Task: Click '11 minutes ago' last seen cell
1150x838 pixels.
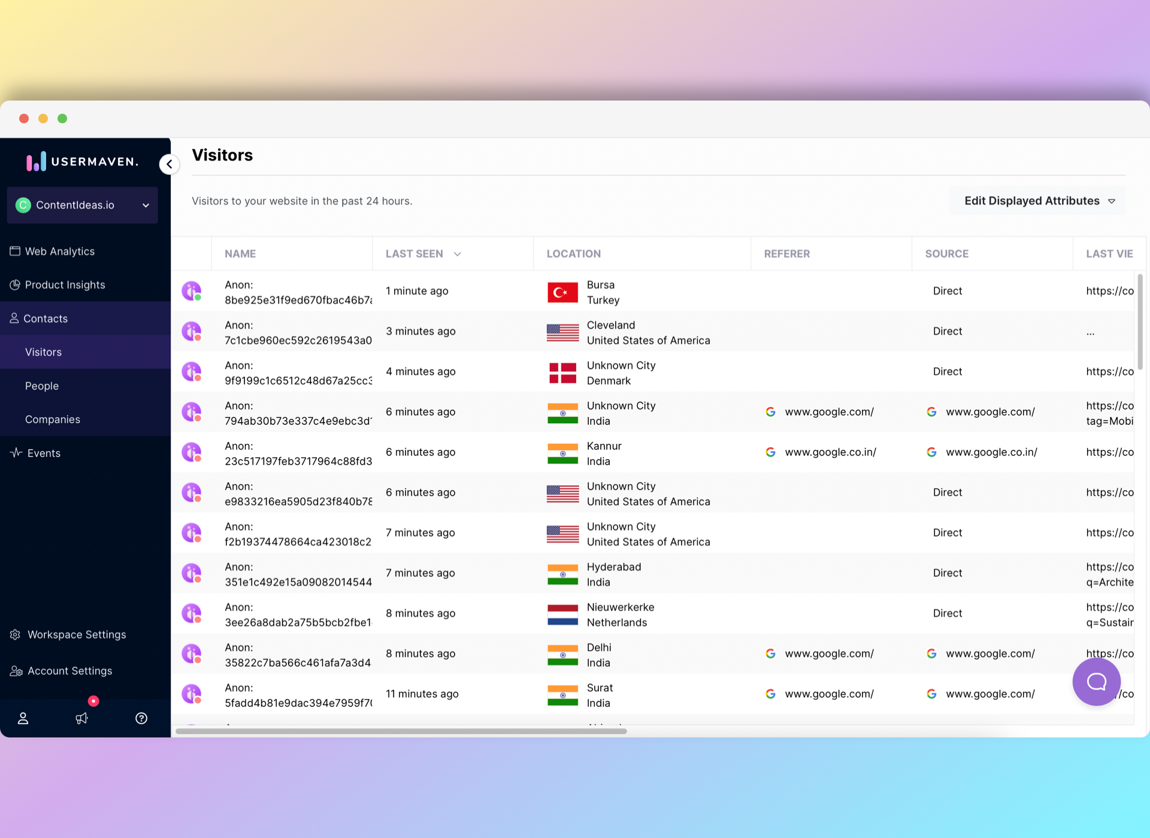Action: click(x=422, y=694)
